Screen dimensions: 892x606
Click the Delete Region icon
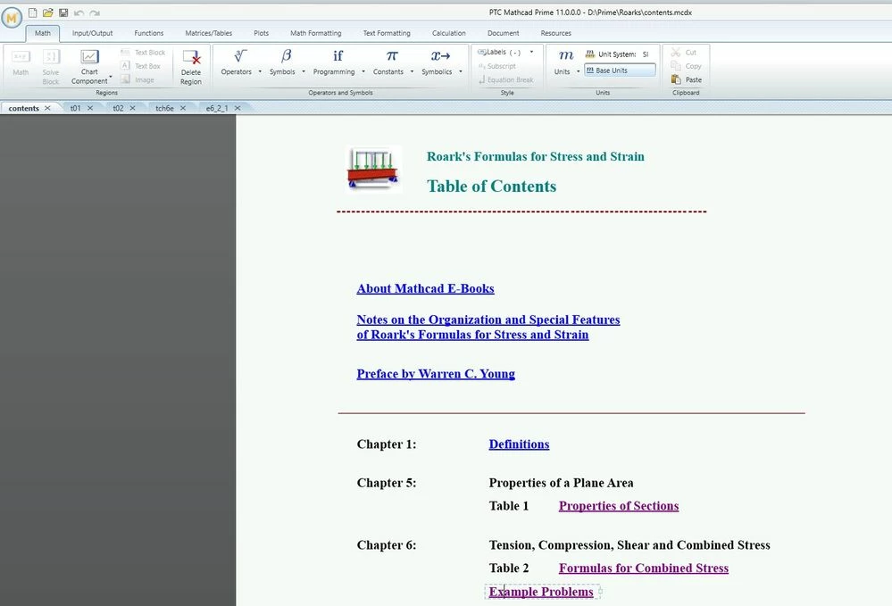point(191,57)
